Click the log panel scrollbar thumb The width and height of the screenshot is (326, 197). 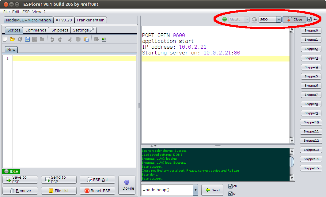pyautogui.click(x=292, y=162)
